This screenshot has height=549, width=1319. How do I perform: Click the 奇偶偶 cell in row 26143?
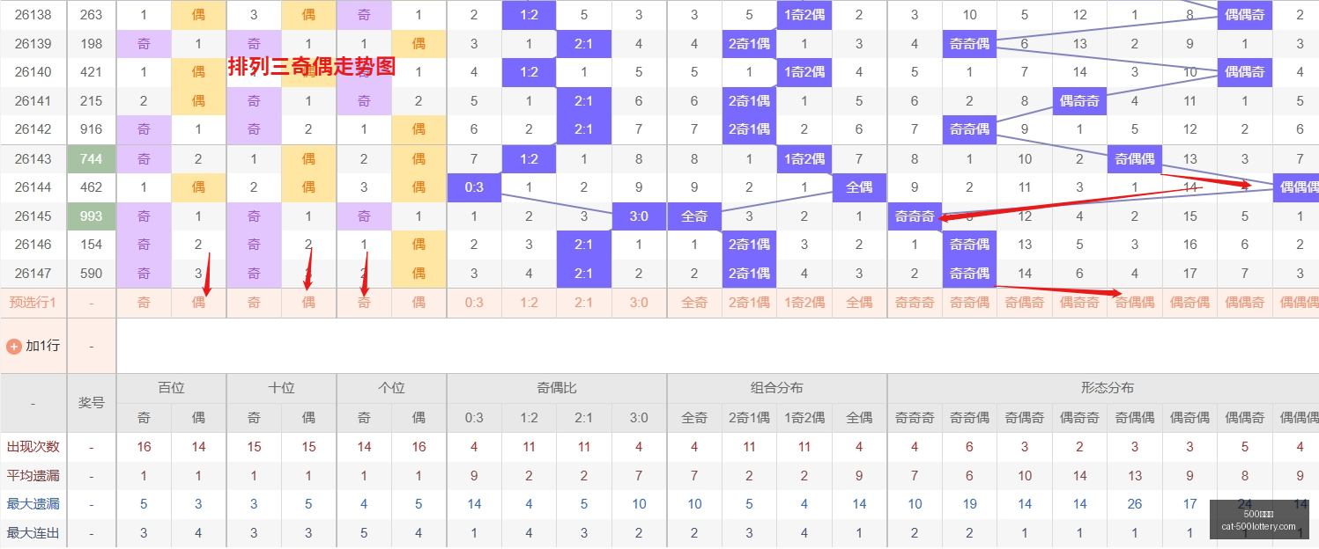coord(1135,159)
